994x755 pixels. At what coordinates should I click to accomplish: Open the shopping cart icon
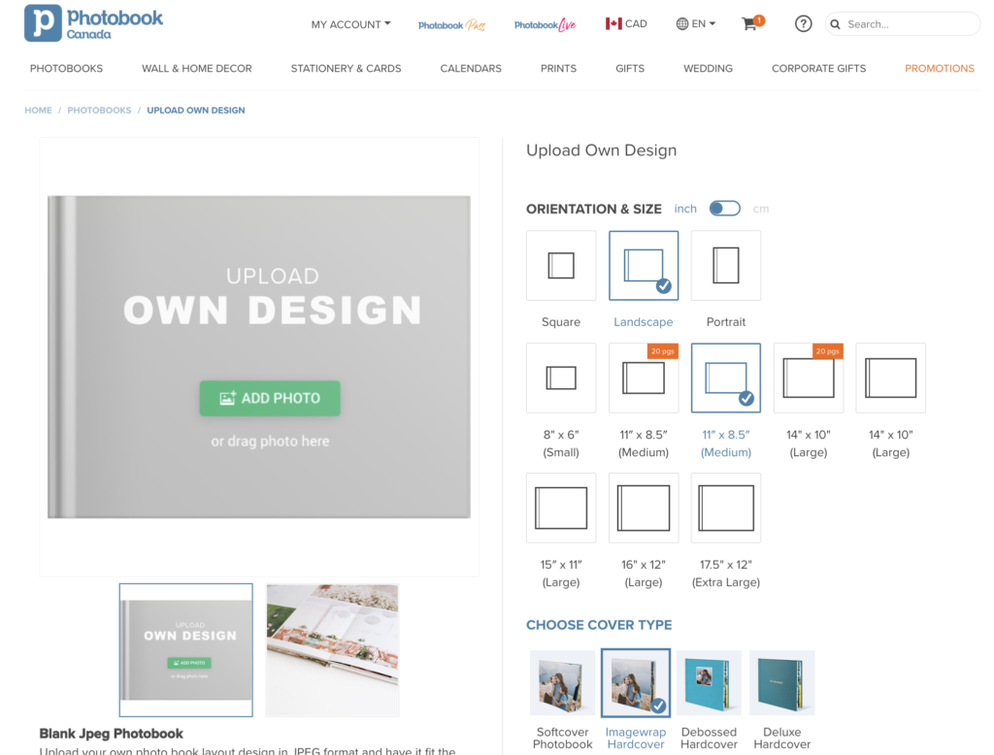[x=752, y=23]
